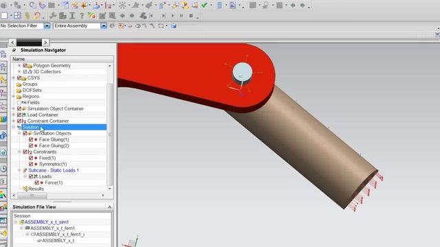
Task: Expand the Constraint Container node
Action: (x=14, y=121)
